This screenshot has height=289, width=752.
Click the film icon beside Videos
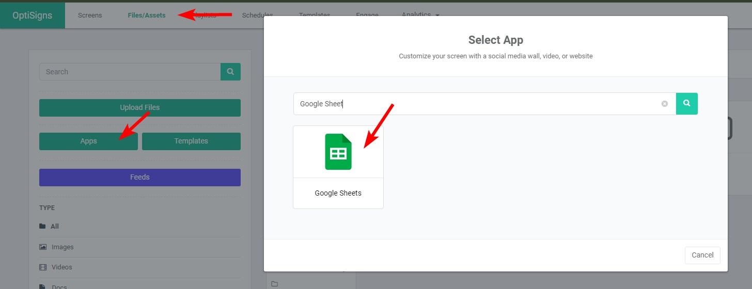pyautogui.click(x=43, y=267)
